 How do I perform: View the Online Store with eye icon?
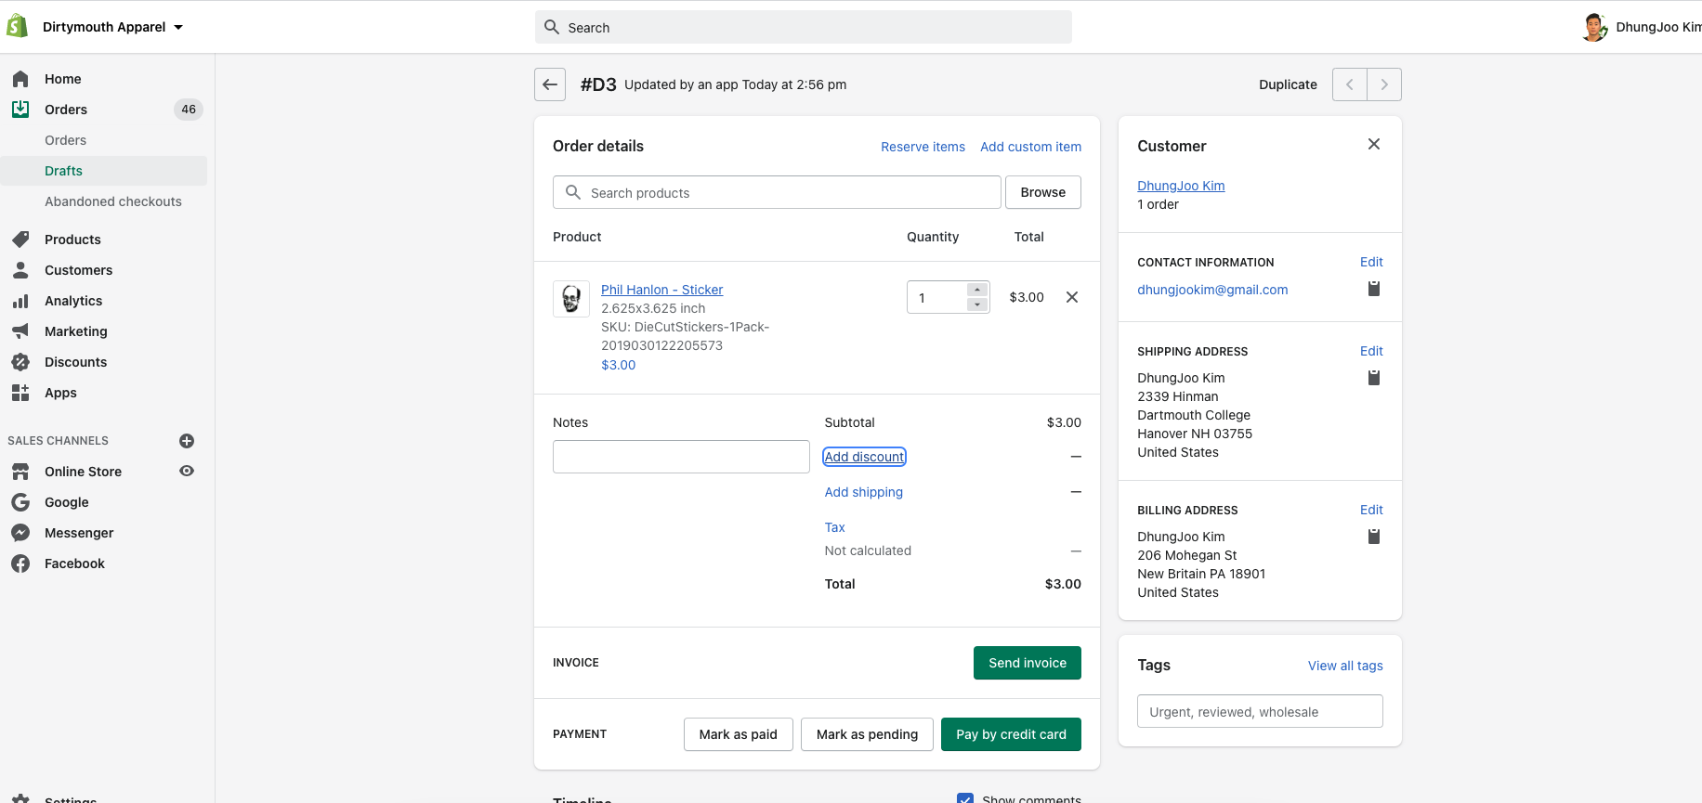pyautogui.click(x=187, y=471)
